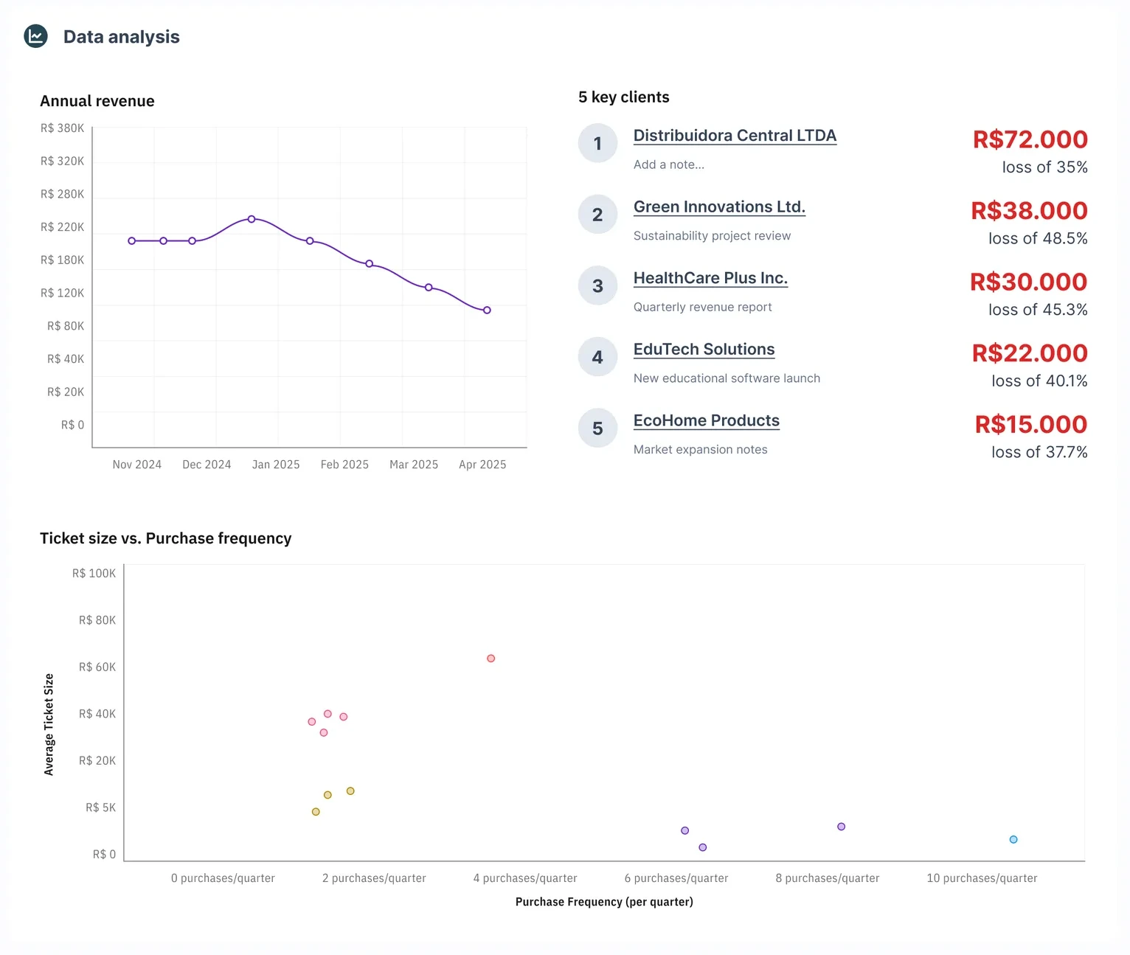Click the Jan 2025 axis label
1130x955 pixels.
coord(276,465)
